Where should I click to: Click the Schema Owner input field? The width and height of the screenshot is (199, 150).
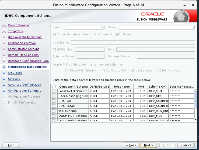(90, 56)
